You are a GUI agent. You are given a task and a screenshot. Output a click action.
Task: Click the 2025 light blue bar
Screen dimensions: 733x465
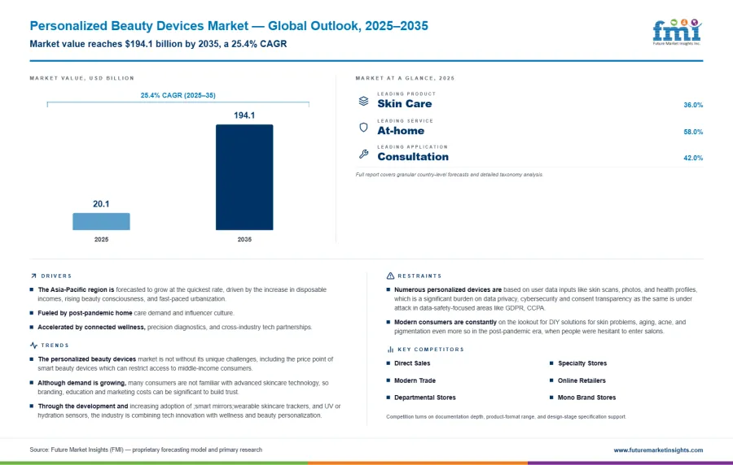tap(101, 222)
